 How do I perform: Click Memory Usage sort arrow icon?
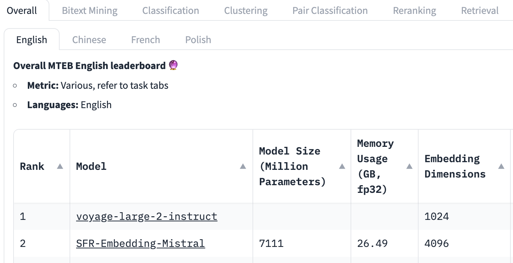pos(409,167)
